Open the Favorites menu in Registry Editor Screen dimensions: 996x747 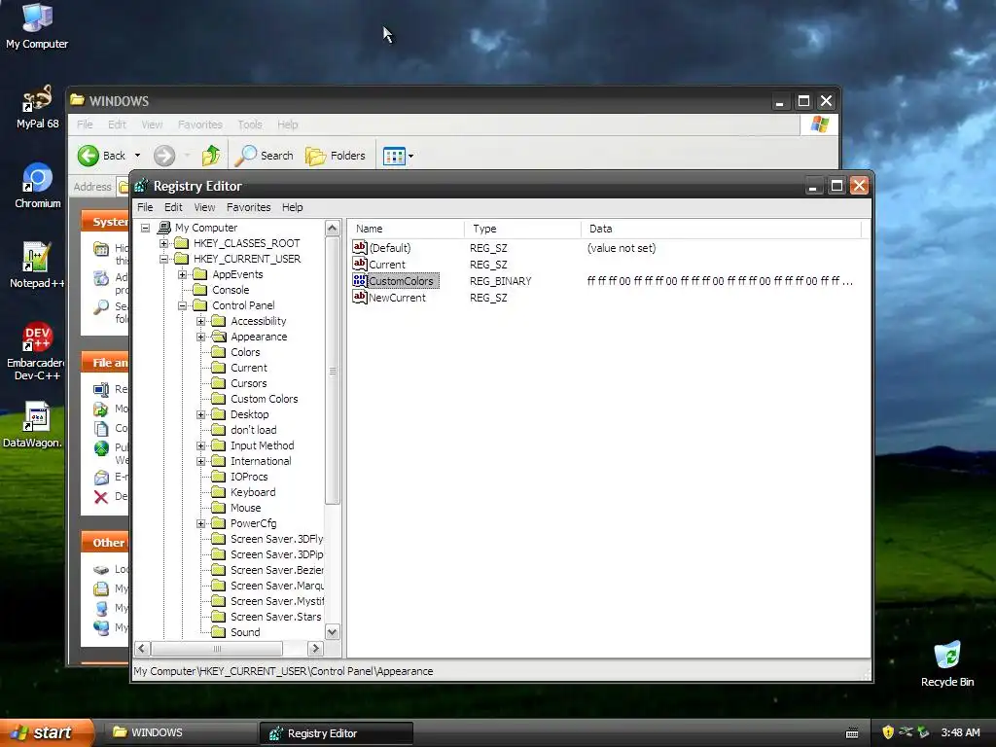[x=248, y=207]
